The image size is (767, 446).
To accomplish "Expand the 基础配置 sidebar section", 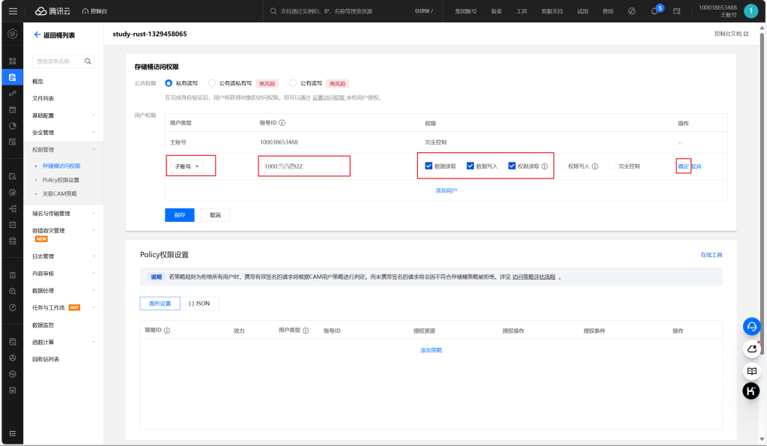I will coord(64,115).
